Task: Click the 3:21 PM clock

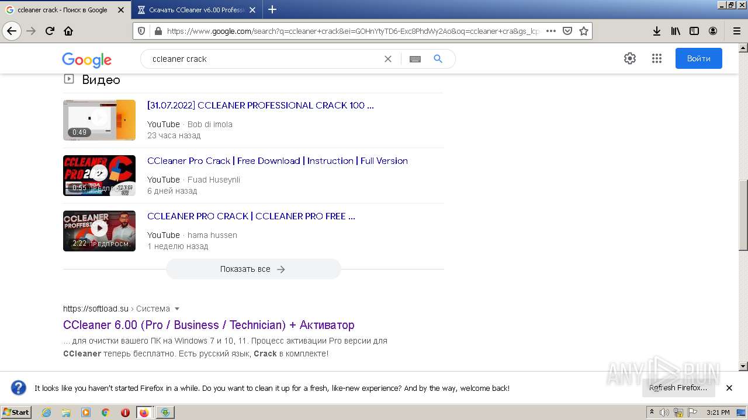Action: pyautogui.click(x=718, y=412)
